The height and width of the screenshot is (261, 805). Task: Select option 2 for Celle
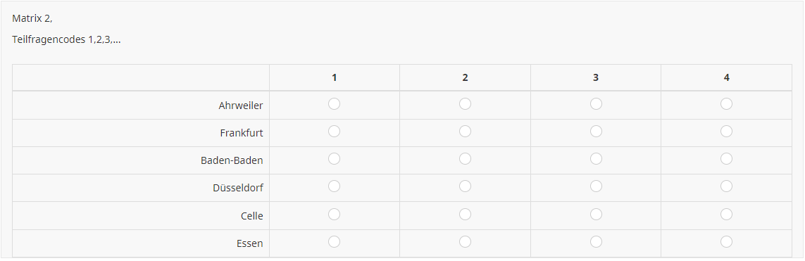point(465,214)
